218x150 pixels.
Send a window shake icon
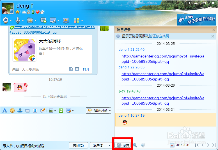pyautogui.click(x=27, y=110)
